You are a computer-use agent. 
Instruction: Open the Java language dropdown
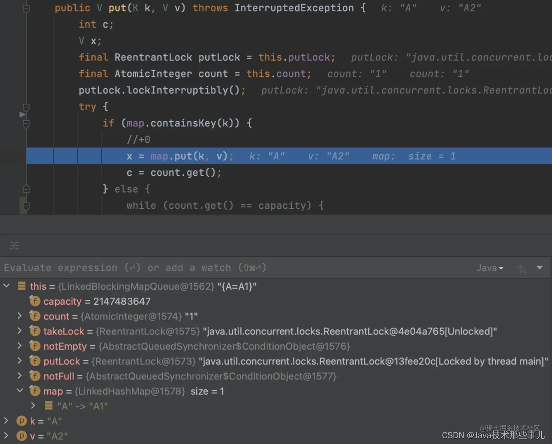click(x=490, y=268)
